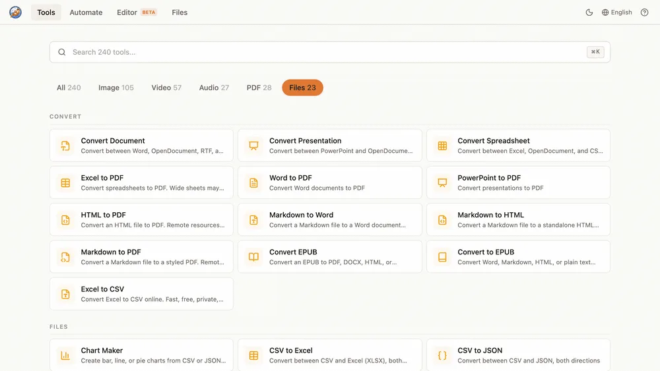660x371 pixels.
Task: Click 'Convert Excel to CSV online' description
Action: [x=152, y=299]
